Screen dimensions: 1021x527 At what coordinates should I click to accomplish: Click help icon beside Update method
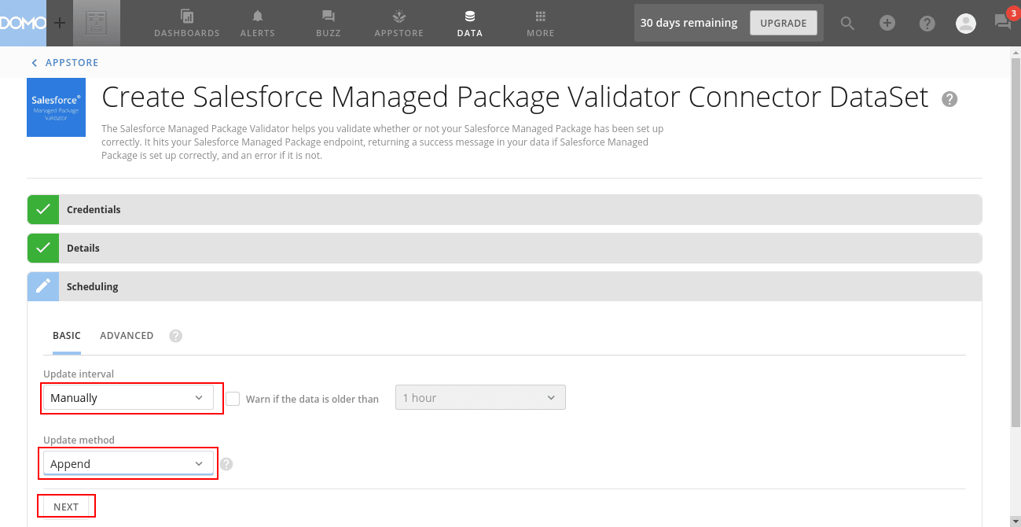226,464
